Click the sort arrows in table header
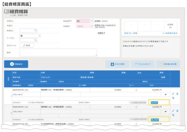Screen dimensions: 187x132 [x=8, y=79]
